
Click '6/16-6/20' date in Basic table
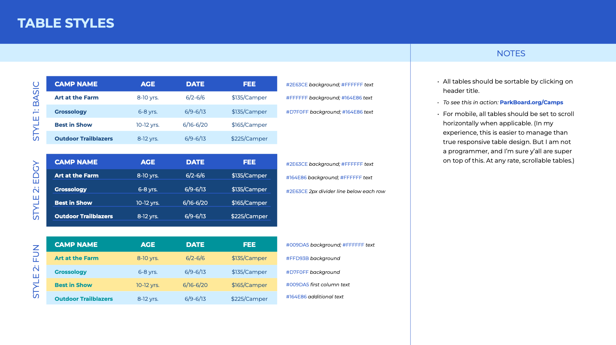[195, 125]
